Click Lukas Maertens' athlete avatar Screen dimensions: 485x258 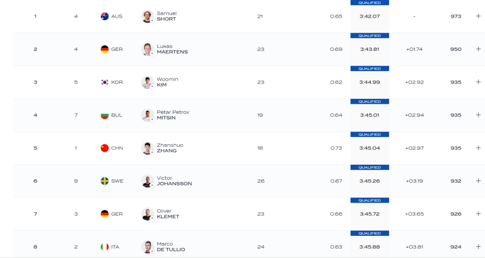148,49
